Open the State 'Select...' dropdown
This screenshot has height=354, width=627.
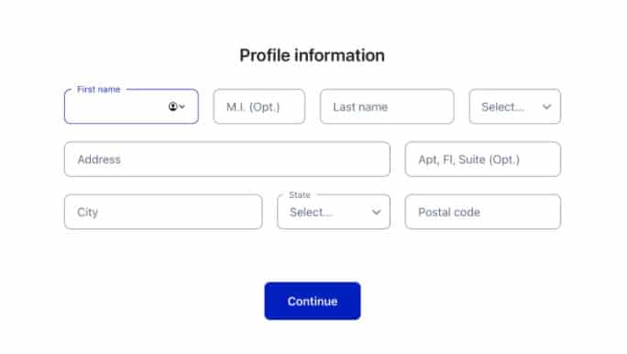click(x=334, y=212)
